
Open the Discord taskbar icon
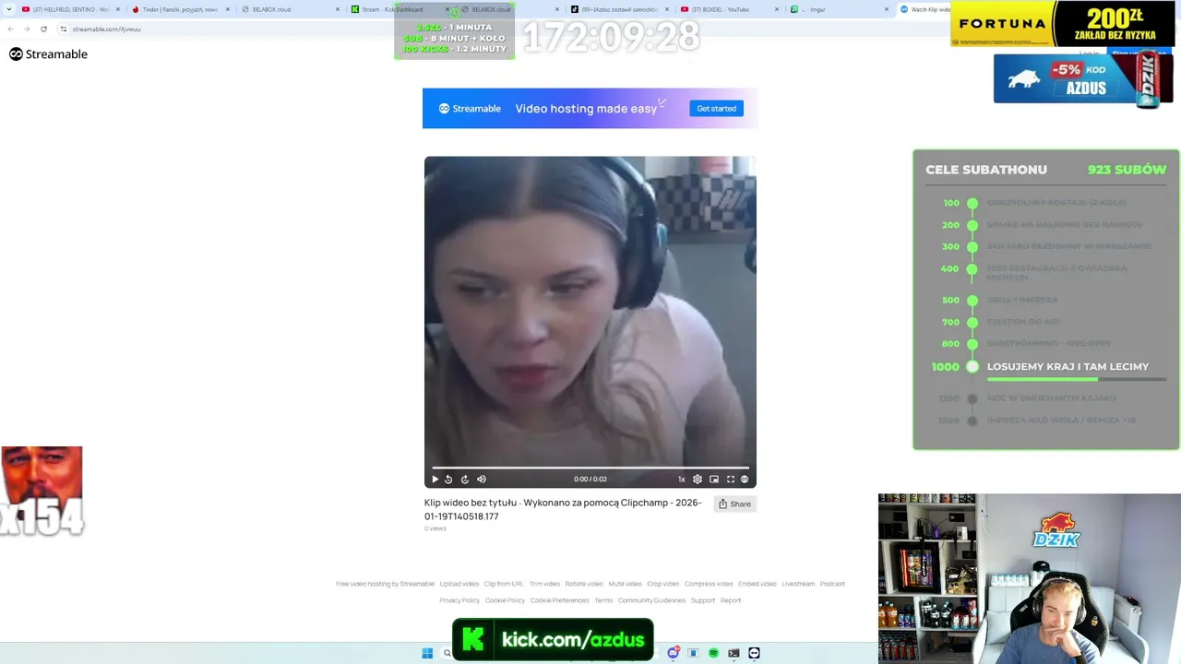(674, 653)
